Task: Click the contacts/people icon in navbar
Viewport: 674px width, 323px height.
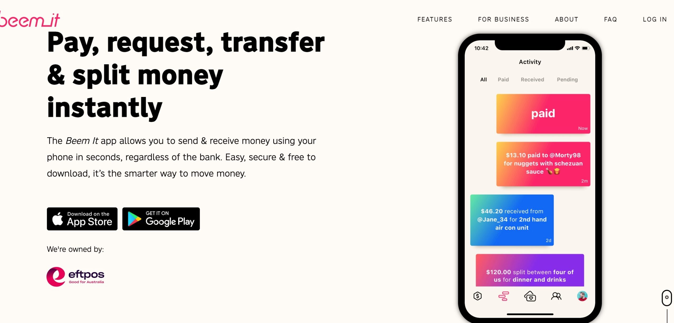Action: [557, 296]
